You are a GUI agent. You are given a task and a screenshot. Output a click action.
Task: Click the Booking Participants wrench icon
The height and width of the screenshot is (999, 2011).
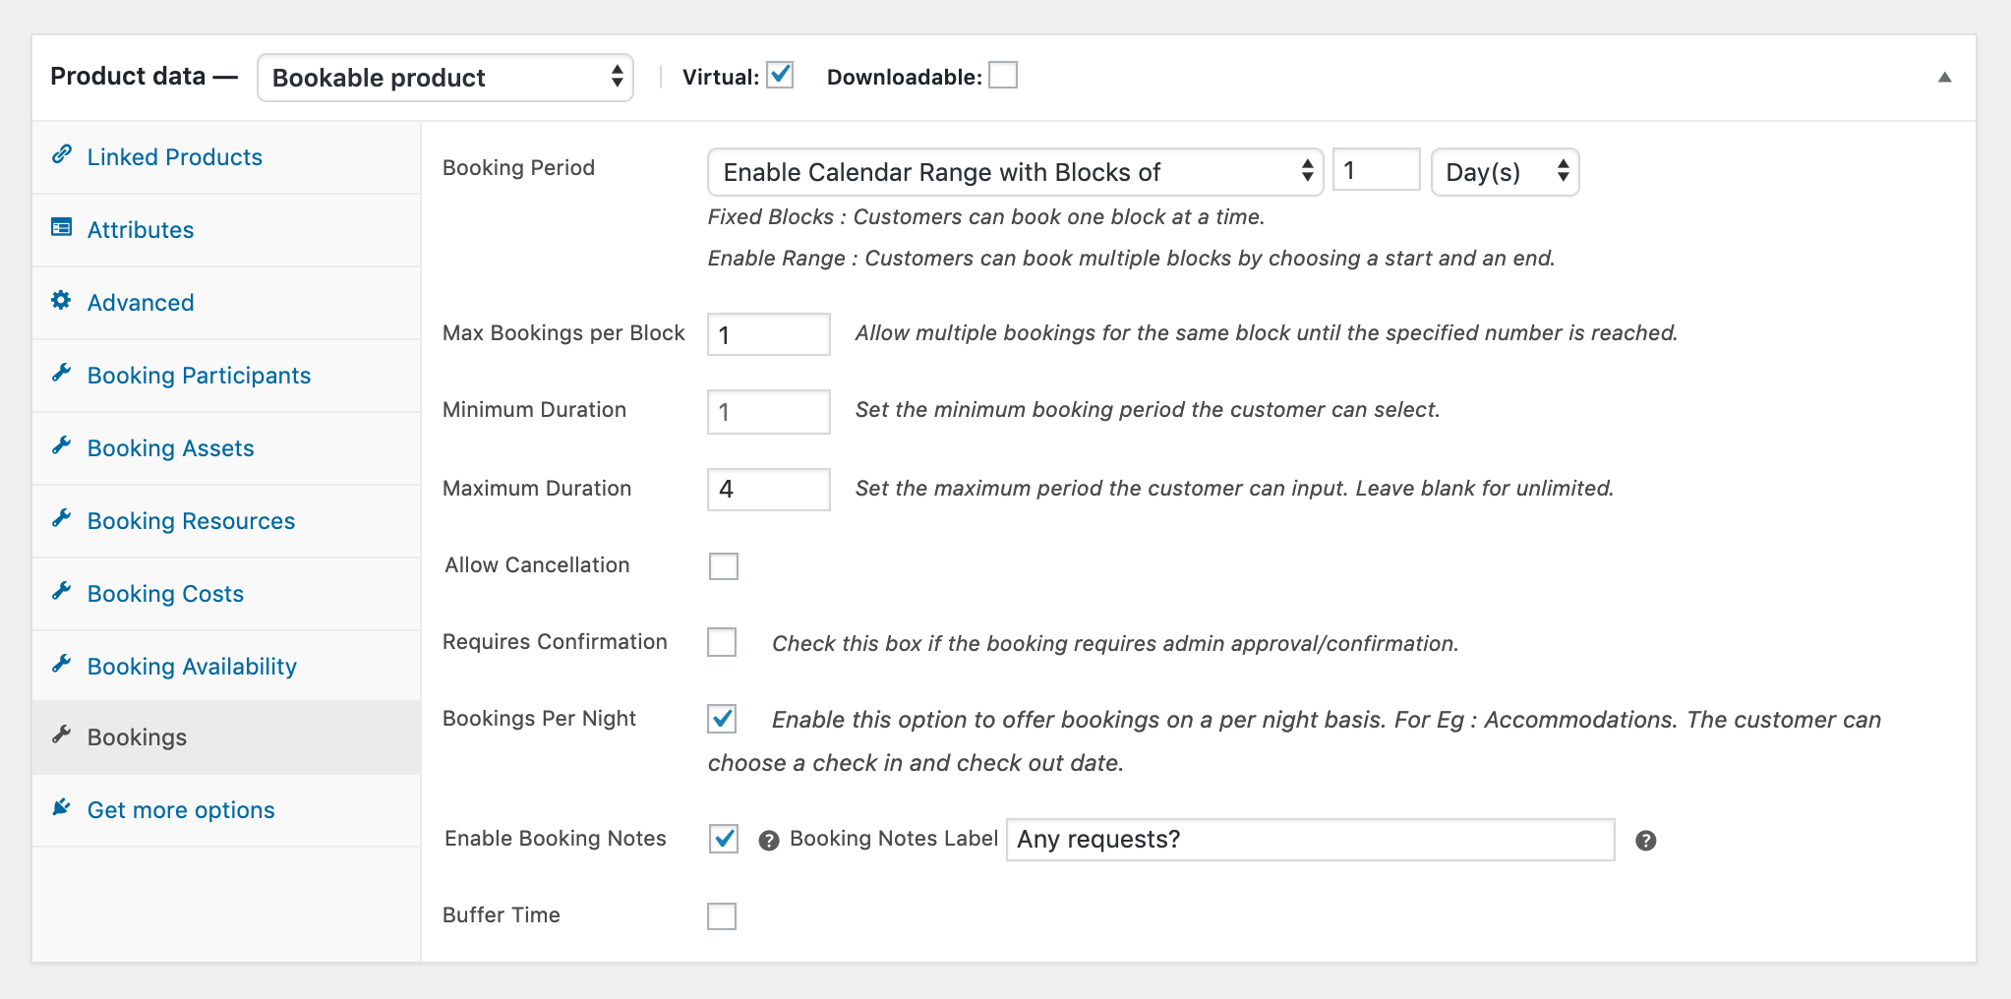(62, 373)
